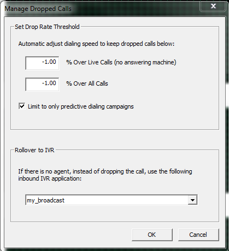Open the inbound IVR application dropdown arrow
The image size is (229, 251).
[x=192, y=200]
